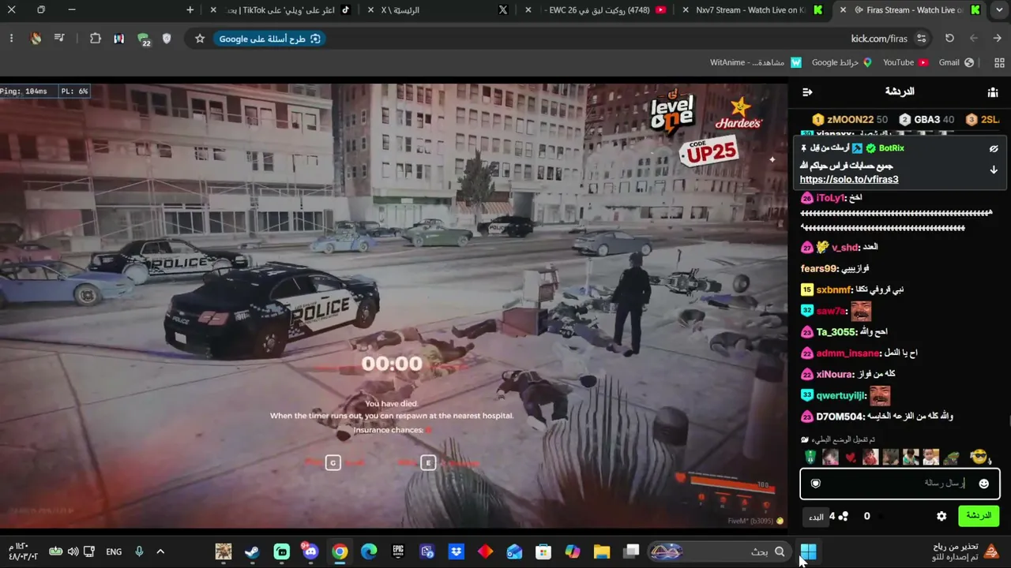Image resolution: width=1011 pixels, height=568 pixels.
Task: Toggle the microphone tray icon
Action: pos(139,551)
